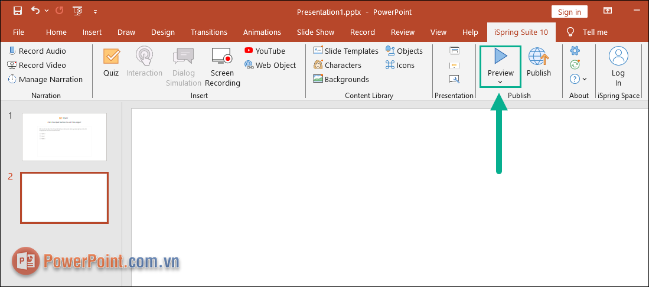
Task: Select the iSpring Suite 10 tab
Action: tap(521, 32)
